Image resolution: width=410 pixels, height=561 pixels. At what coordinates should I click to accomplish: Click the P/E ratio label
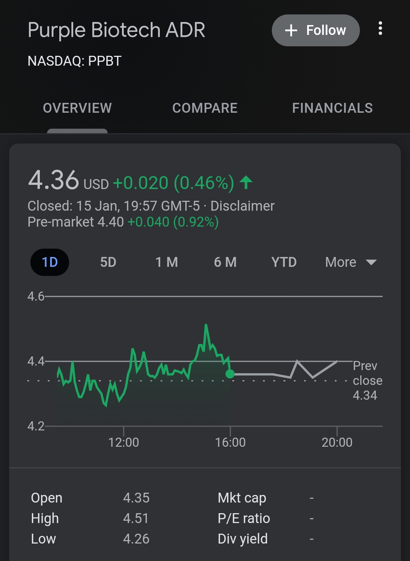(x=244, y=518)
